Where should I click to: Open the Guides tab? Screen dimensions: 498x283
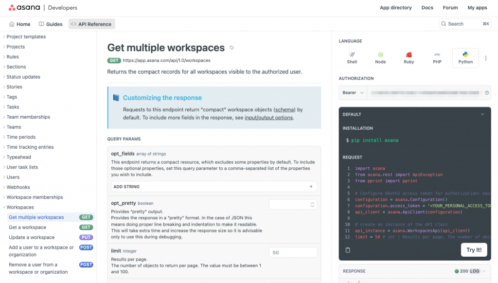click(51, 24)
